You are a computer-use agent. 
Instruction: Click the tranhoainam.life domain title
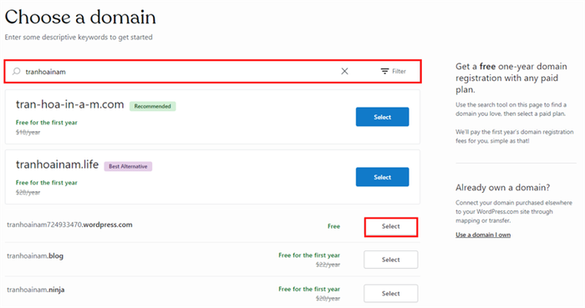[x=57, y=164]
